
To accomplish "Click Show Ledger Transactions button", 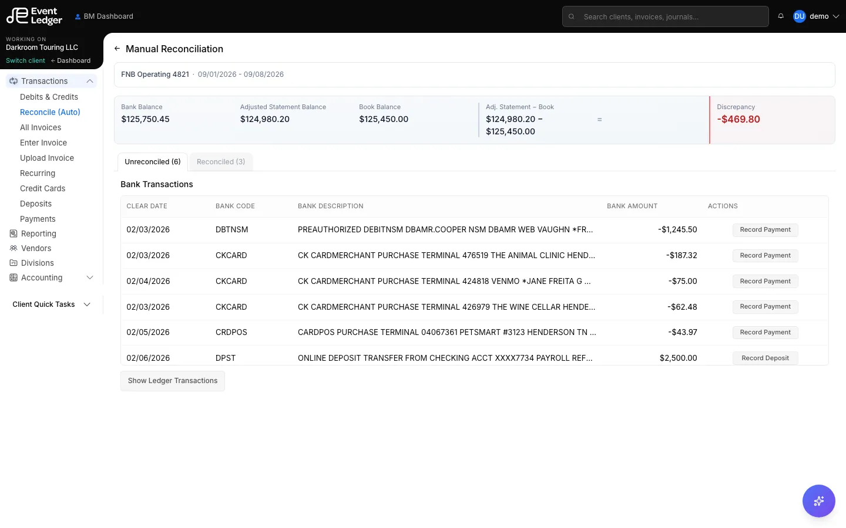I will click(173, 381).
